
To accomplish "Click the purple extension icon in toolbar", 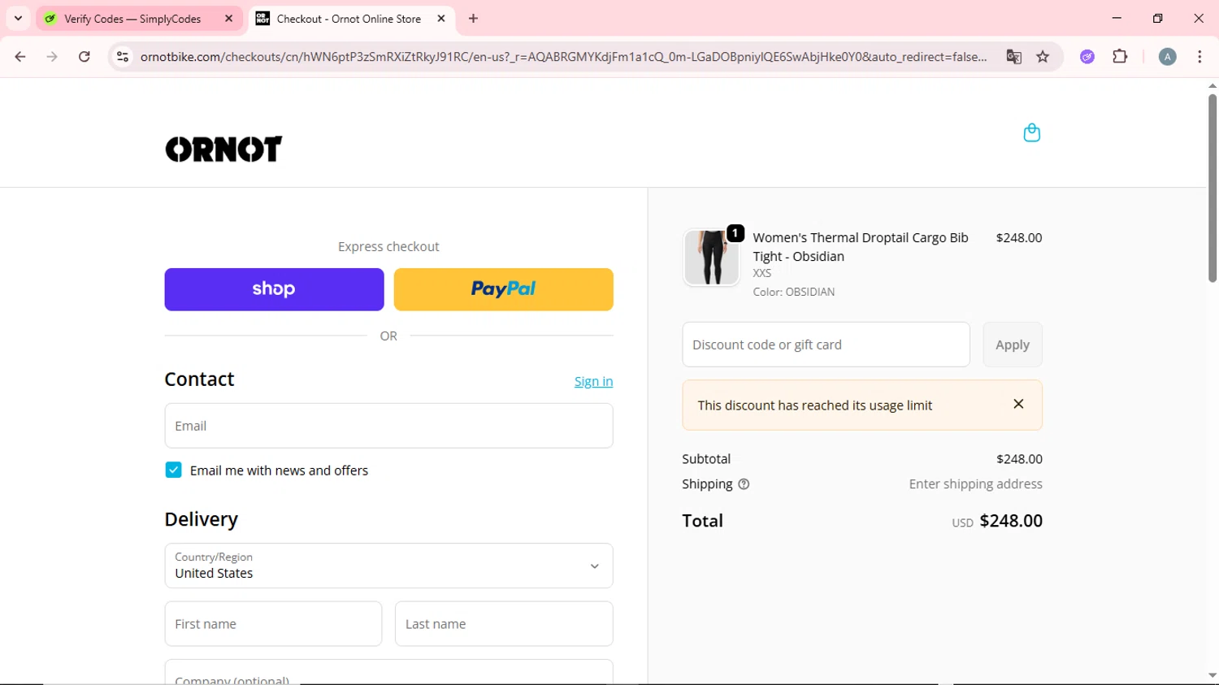I will [1087, 57].
